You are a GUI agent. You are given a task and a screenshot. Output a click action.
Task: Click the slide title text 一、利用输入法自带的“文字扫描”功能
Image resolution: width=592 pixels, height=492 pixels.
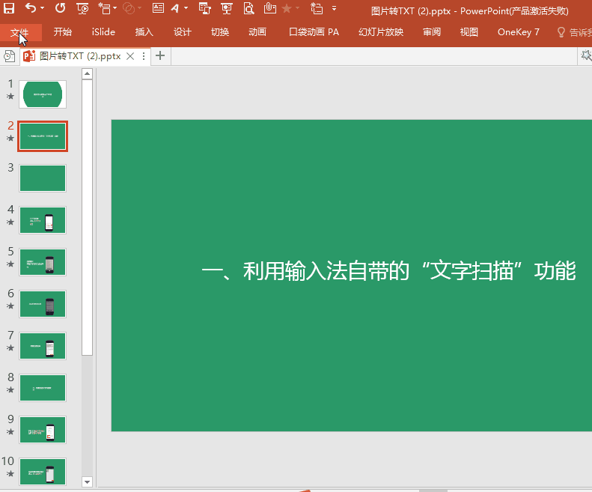click(x=389, y=271)
